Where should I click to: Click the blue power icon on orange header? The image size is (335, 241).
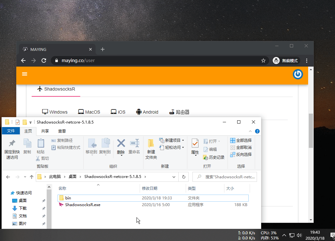point(298,74)
